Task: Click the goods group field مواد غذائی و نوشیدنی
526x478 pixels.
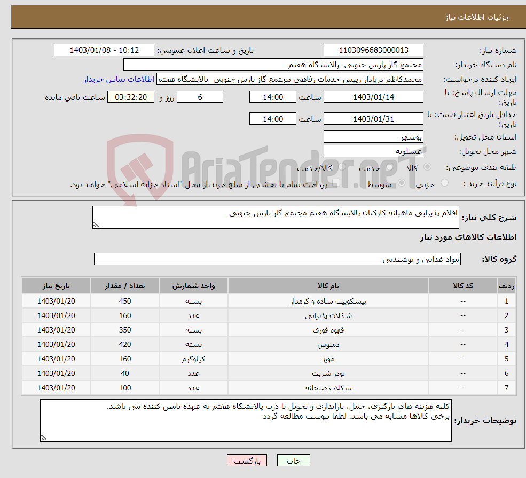Action: 278,259
